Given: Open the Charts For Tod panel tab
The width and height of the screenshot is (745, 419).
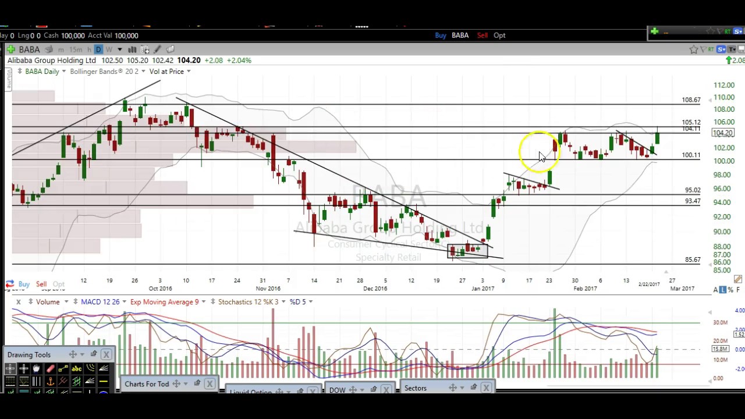Looking at the screenshot, I should coord(147,384).
